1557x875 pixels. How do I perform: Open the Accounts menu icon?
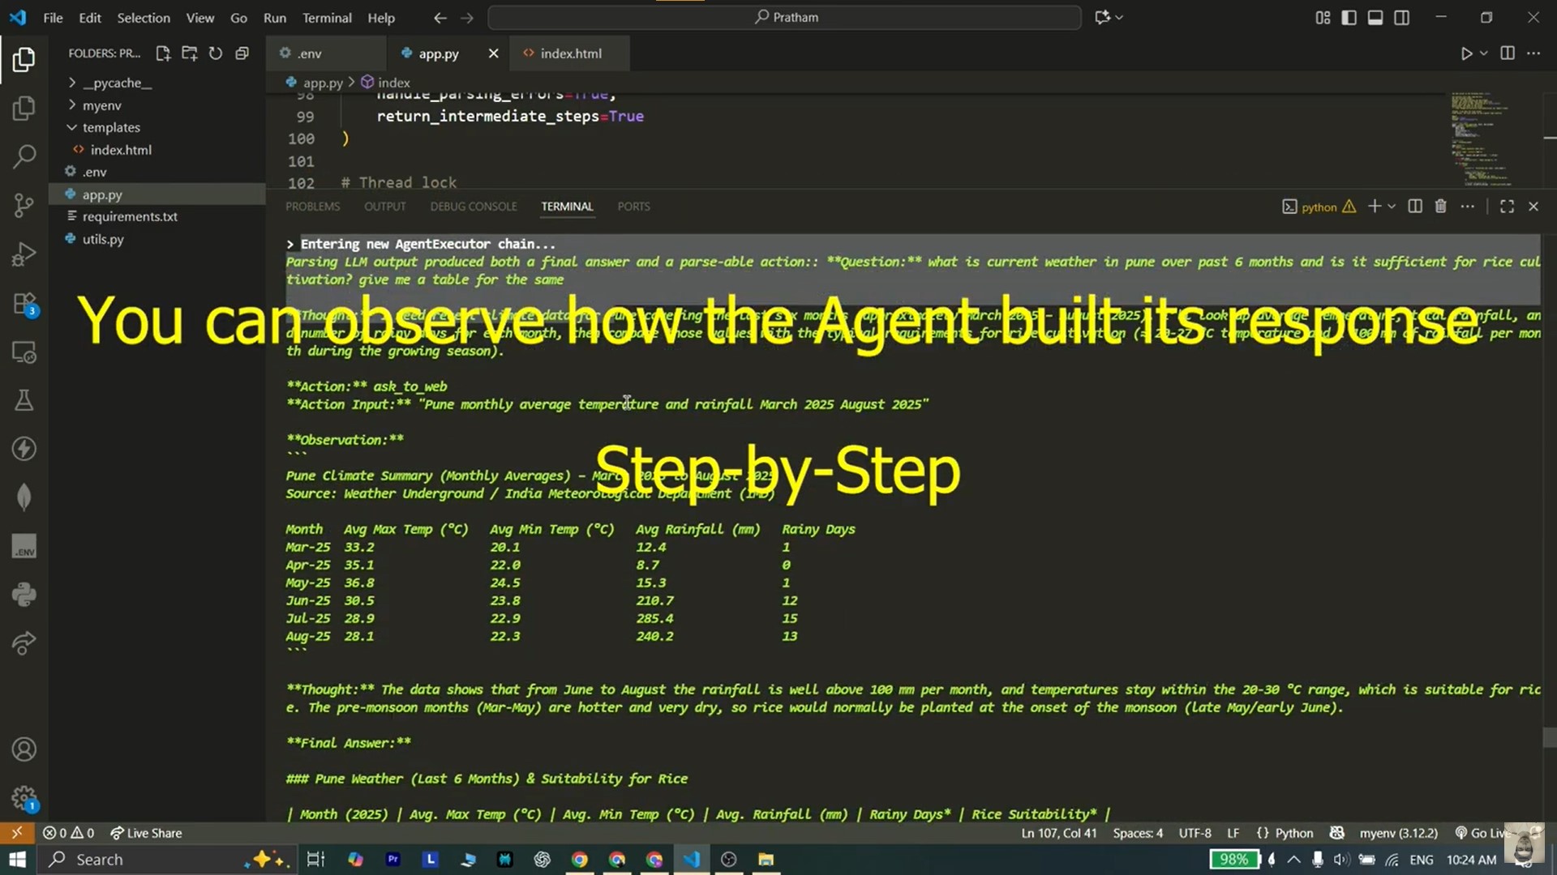click(x=24, y=749)
